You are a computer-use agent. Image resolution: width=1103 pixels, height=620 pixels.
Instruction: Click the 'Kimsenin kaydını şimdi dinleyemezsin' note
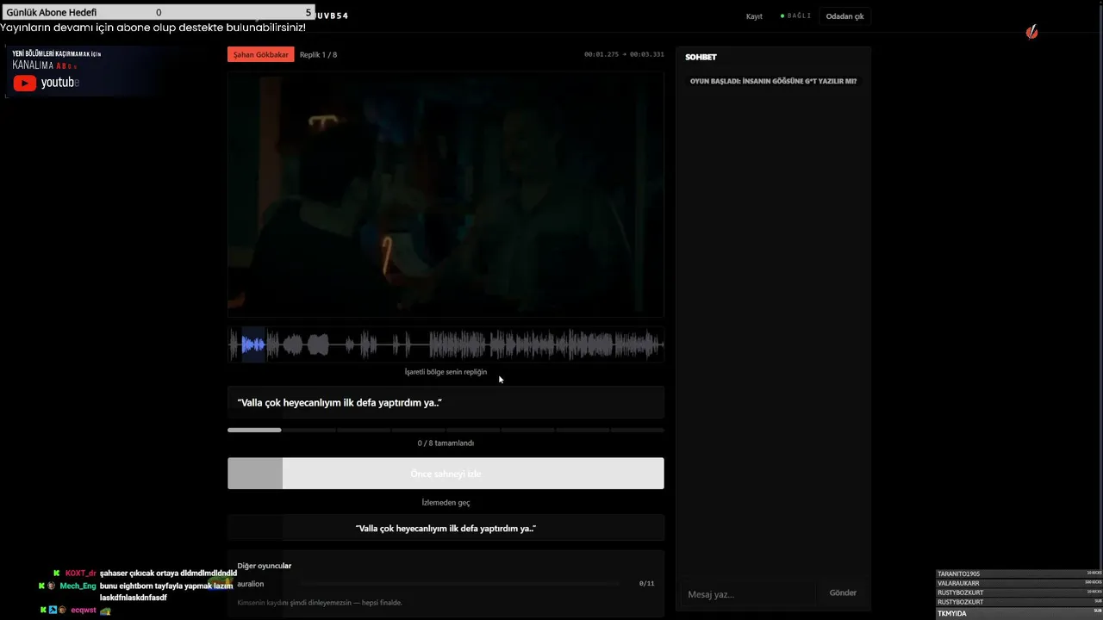click(x=320, y=603)
